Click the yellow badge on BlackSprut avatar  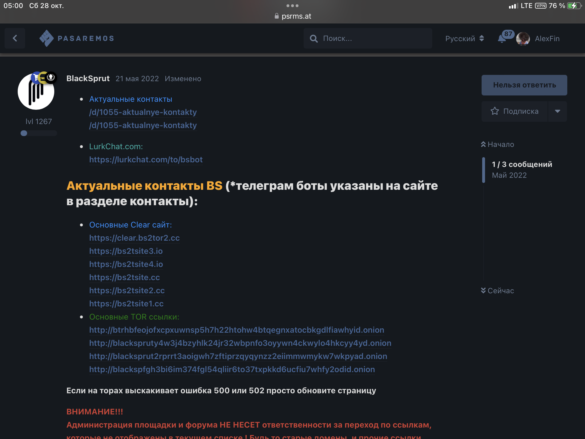43,77
